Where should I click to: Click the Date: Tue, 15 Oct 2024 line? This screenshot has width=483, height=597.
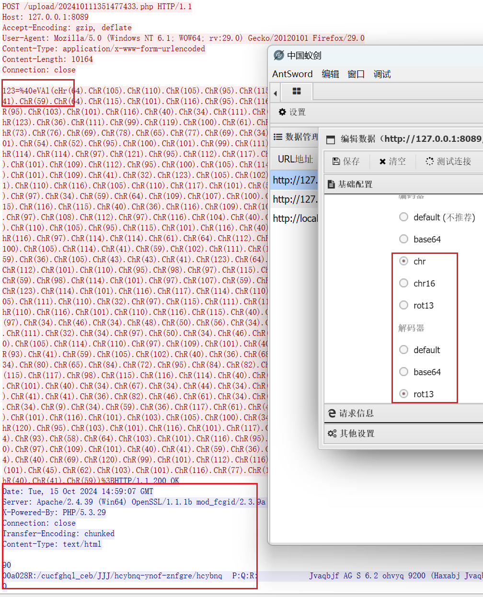[78, 491]
